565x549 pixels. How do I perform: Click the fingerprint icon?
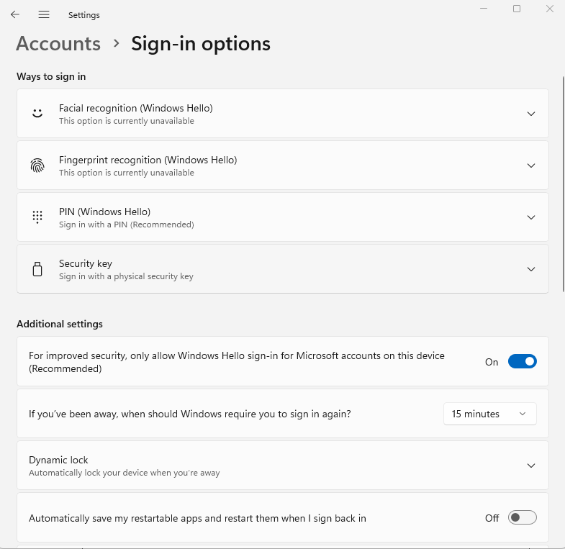37,165
